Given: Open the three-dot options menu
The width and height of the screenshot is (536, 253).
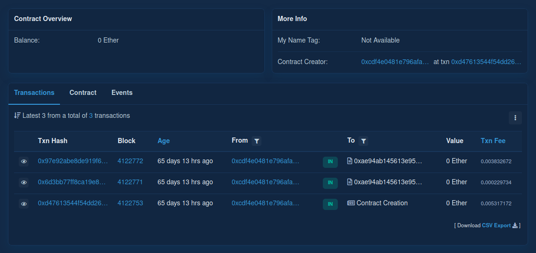Looking at the screenshot, I should coord(515,118).
